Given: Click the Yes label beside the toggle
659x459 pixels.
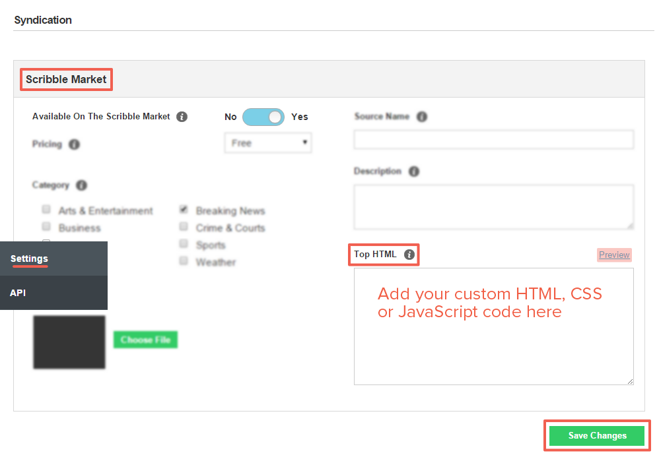Looking at the screenshot, I should coord(300,117).
